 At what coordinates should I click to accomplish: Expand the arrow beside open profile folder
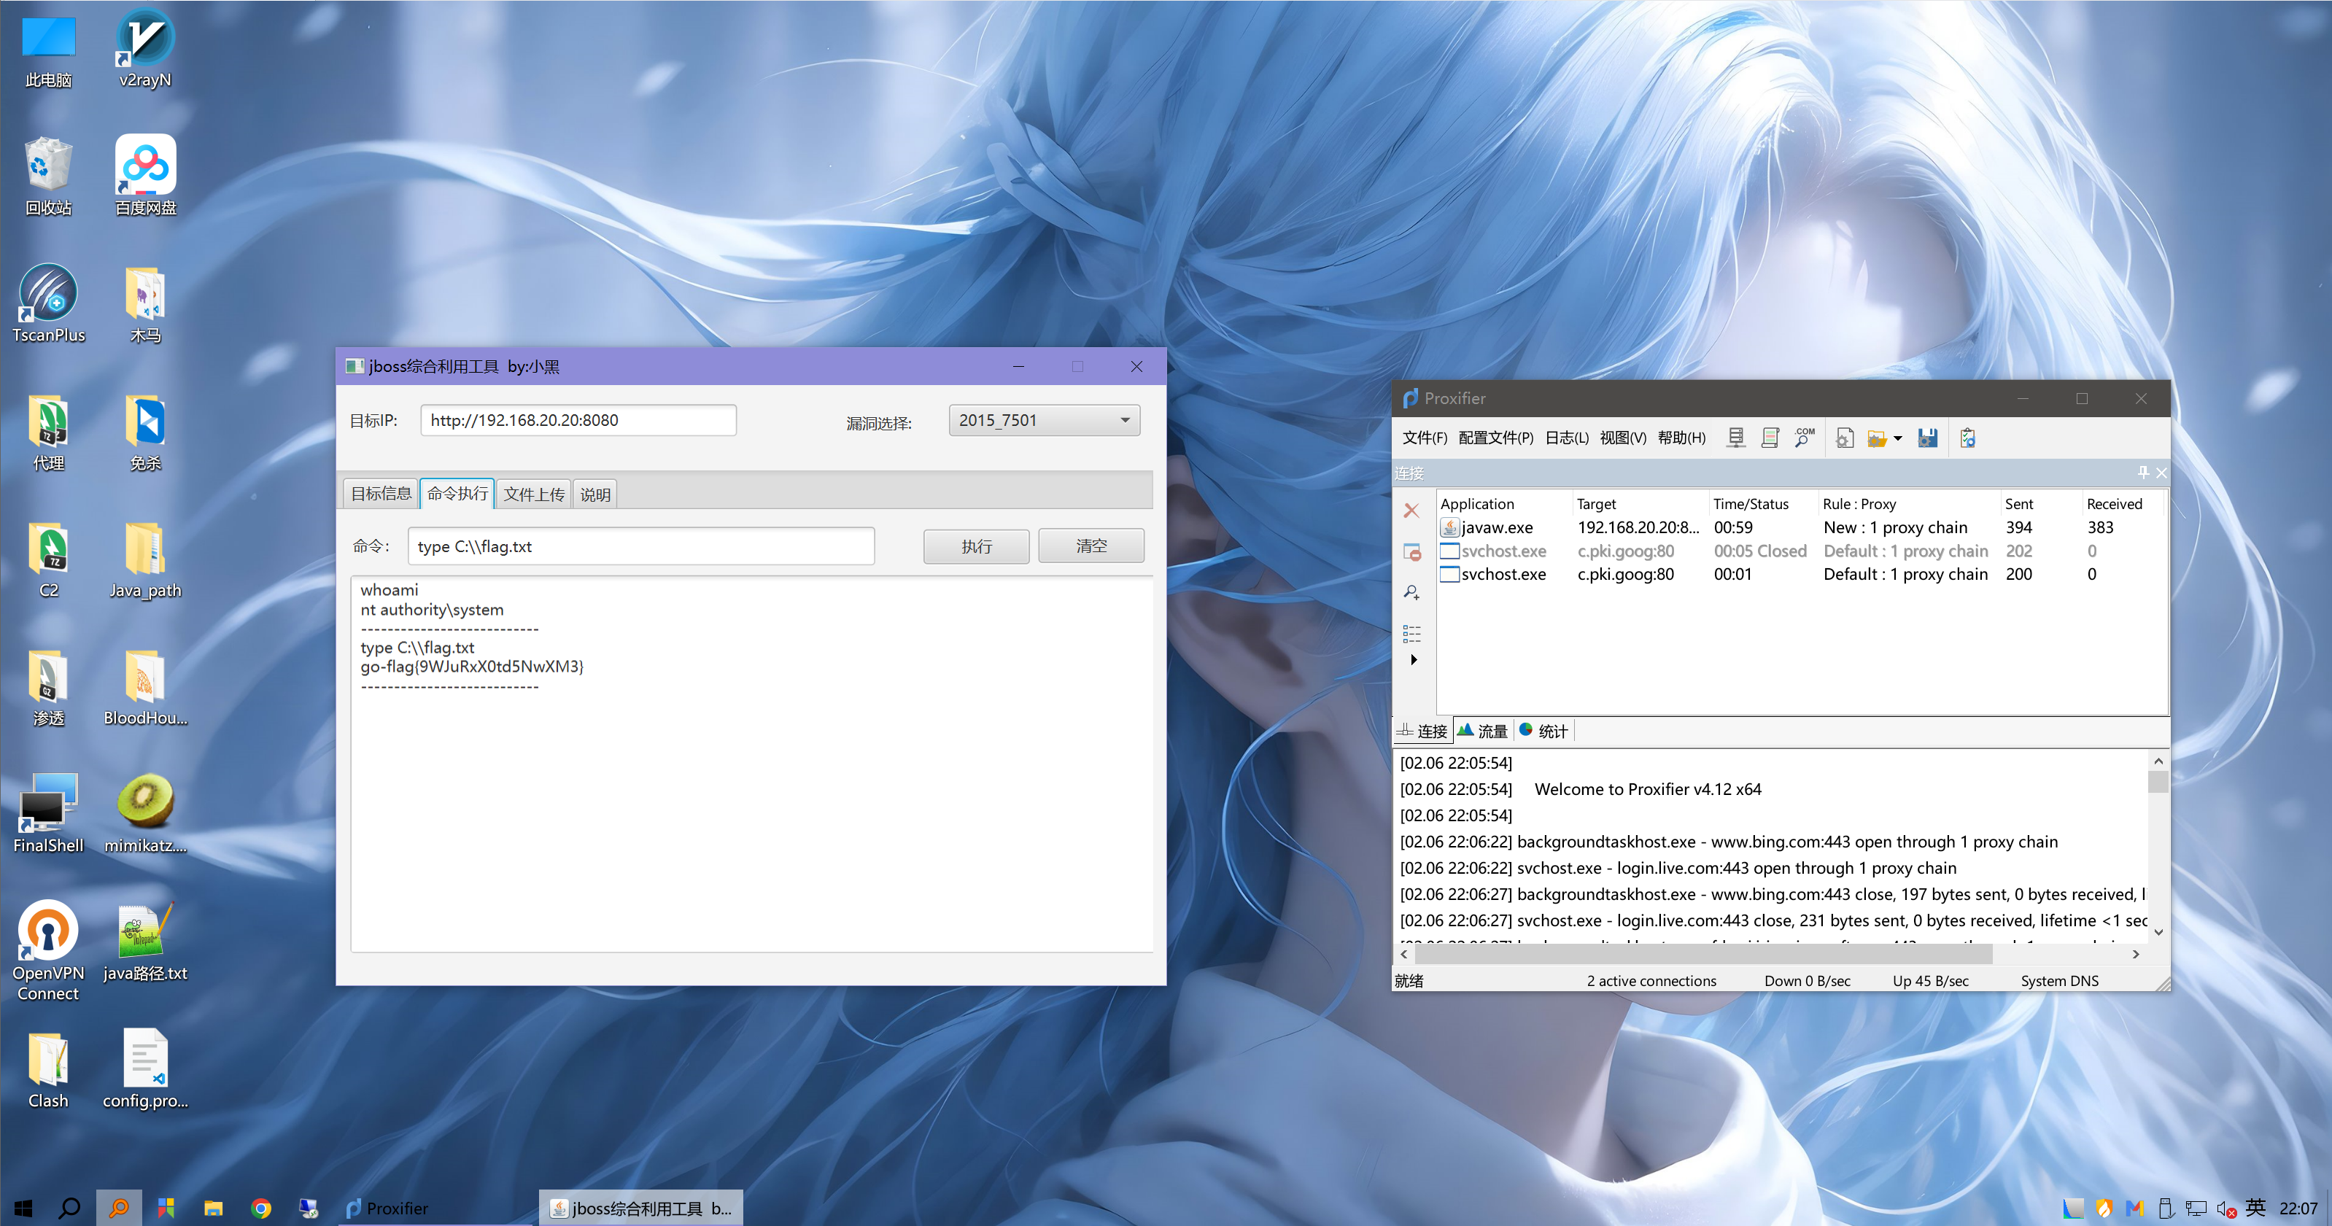point(1897,438)
